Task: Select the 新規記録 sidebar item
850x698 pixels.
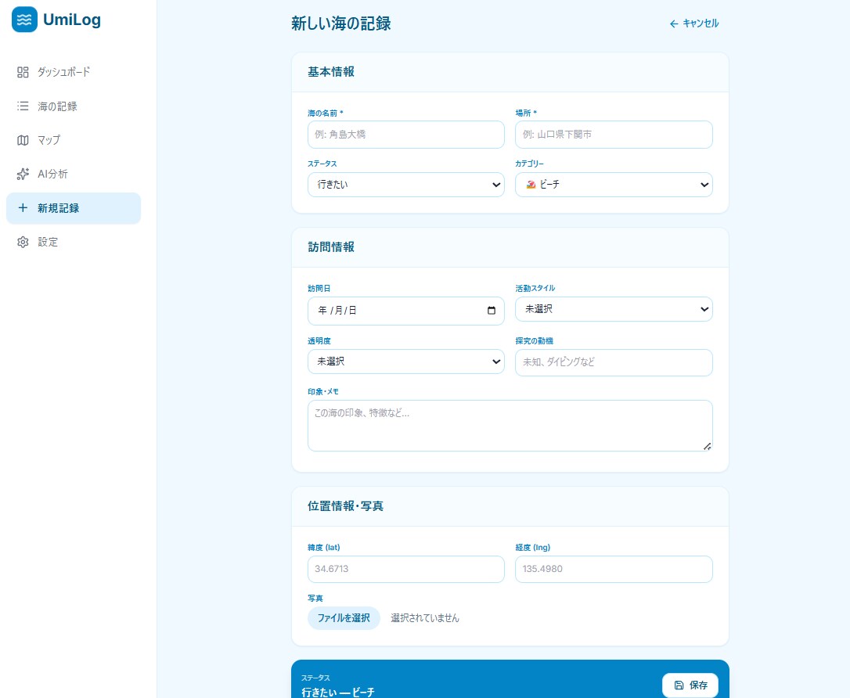Action: tap(74, 208)
